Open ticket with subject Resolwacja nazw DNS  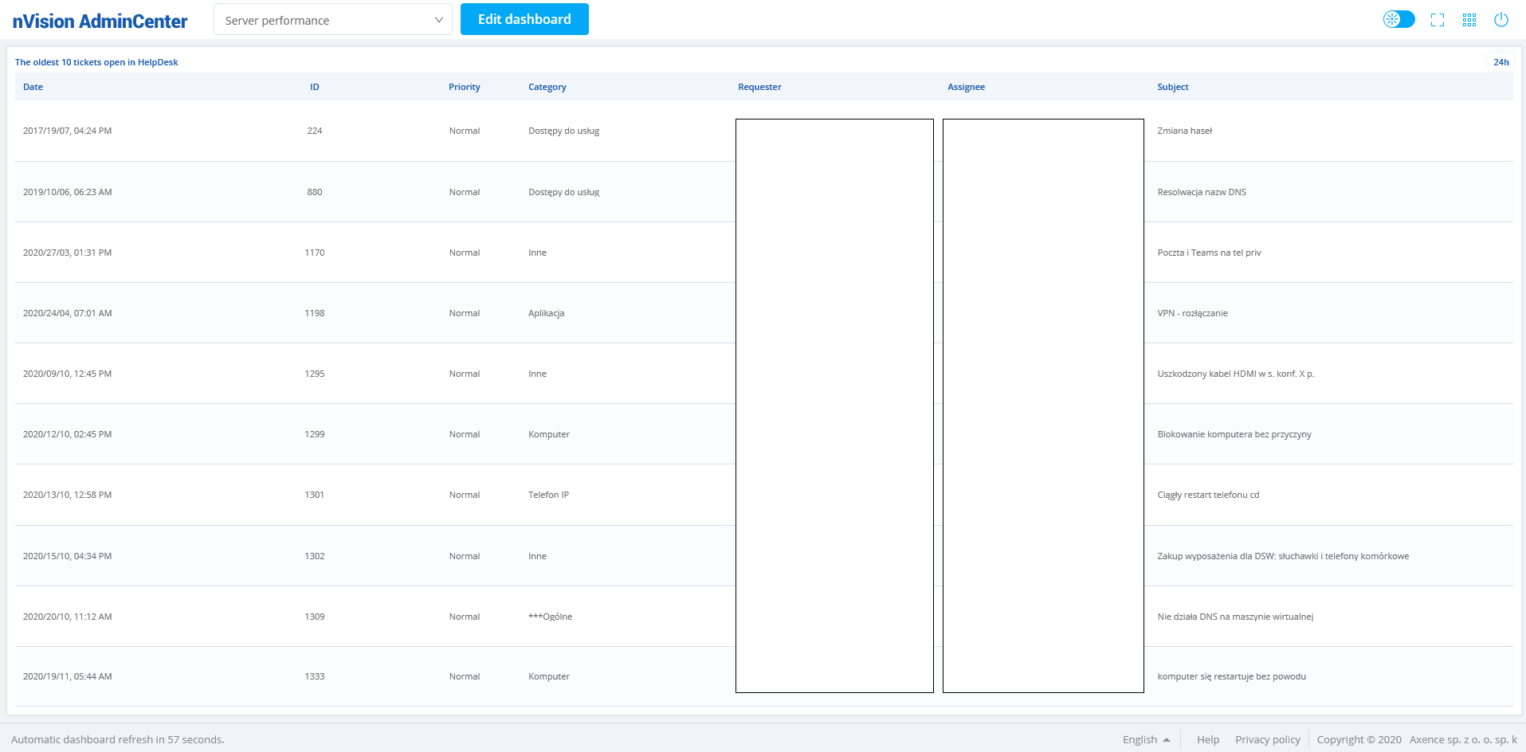pos(1201,192)
